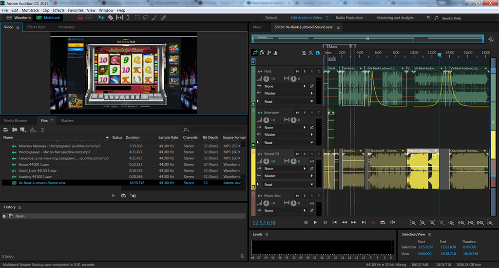This screenshot has height=268, width=499.
Task: Open the Effects (fx) view in editor
Action: coord(262,53)
